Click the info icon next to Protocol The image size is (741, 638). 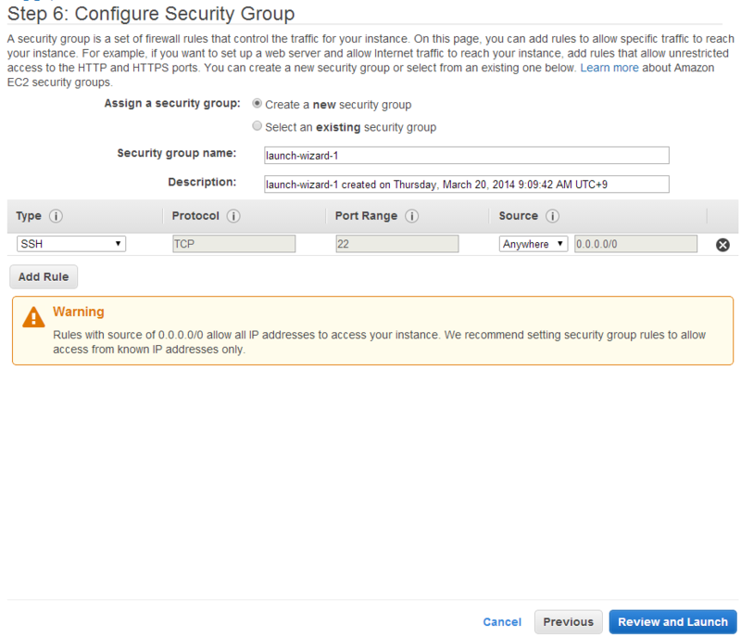point(233,216)
